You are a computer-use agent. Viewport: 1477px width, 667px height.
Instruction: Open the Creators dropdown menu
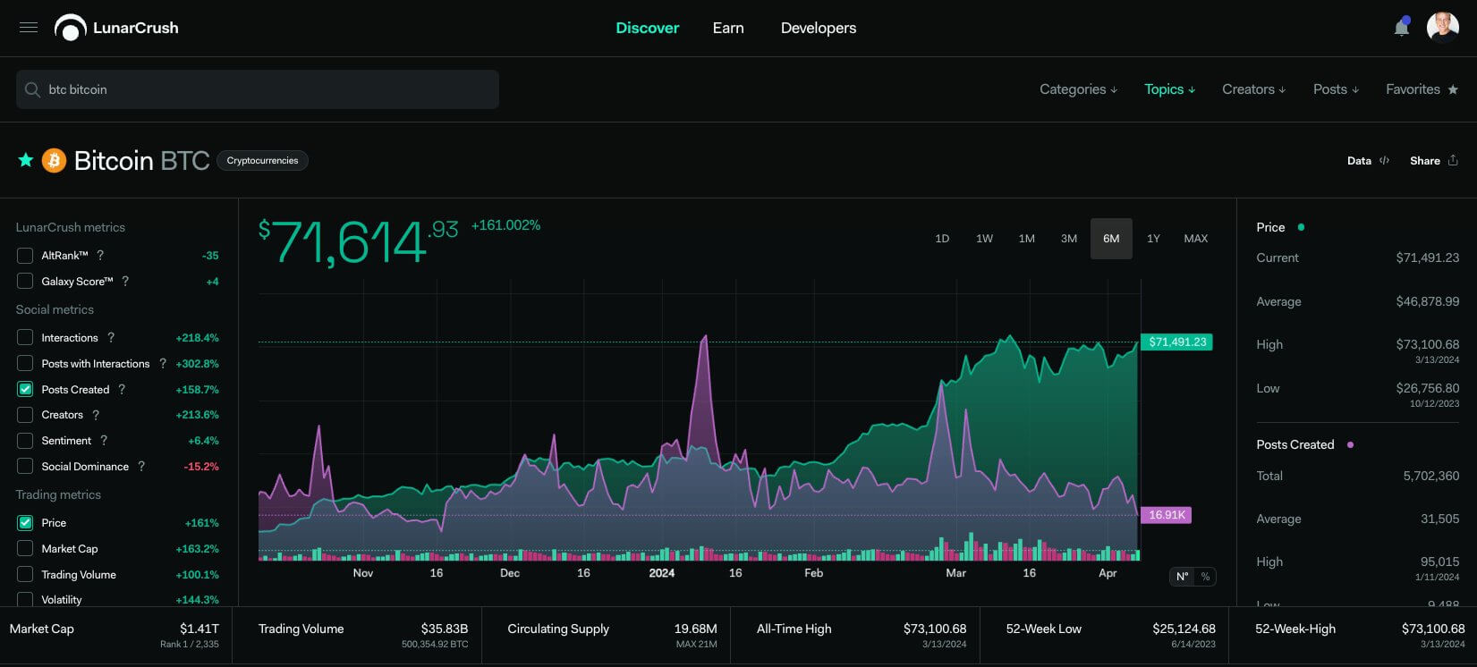click(1253, 89)
